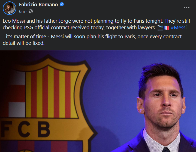Open Fabrizio Romano's profile picture
This screenshot has height=152, width=196.
click(10, 8)
